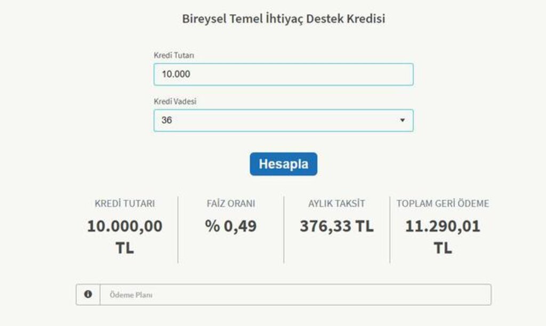This screenshot has height=326, width=546.
Task: Click the % 0,49 faiz oranı value
Action: (x=230, y=226)
